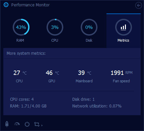
Task: Click the Network utilization 0.07% text
Action: point(97,106)
